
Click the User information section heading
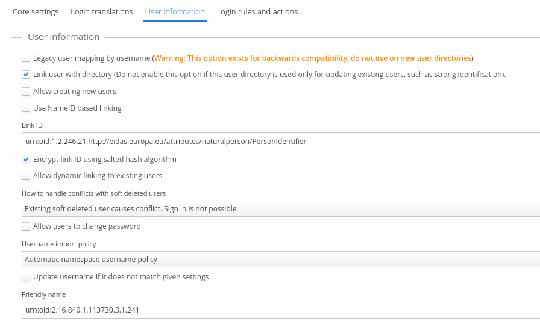63,37
